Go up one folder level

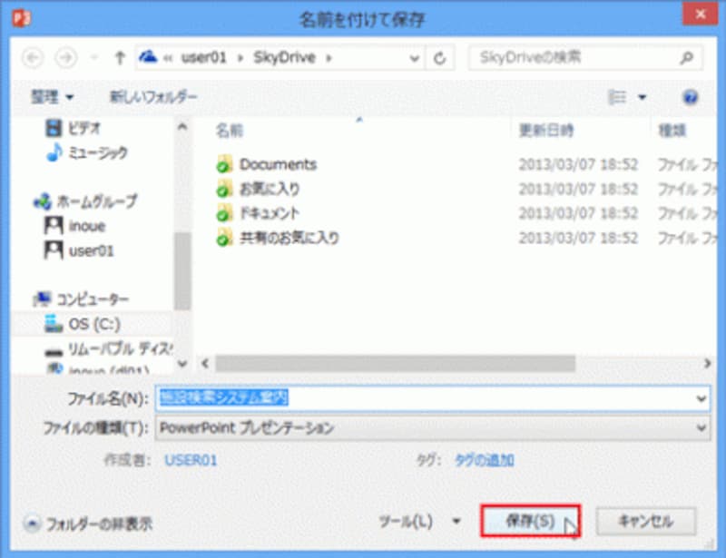[120, 58]
